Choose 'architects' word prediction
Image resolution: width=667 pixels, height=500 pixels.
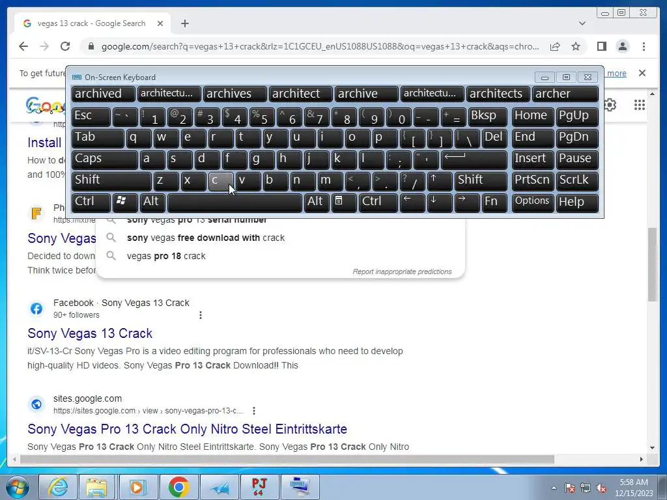tap(498, 94)
